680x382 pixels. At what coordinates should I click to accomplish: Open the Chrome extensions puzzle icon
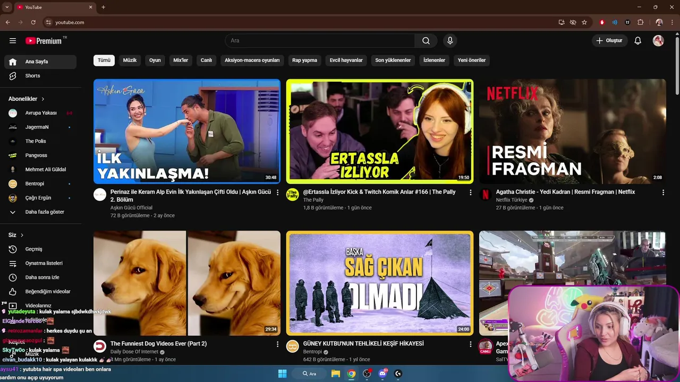640,22
